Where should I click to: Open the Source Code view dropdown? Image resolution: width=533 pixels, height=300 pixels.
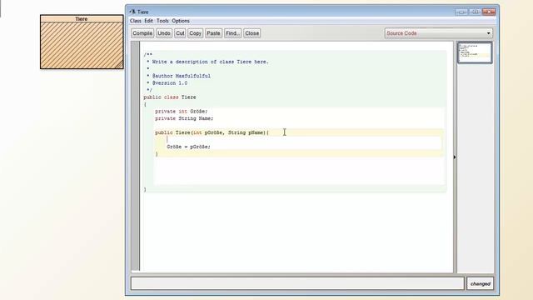tap(439, 33)
